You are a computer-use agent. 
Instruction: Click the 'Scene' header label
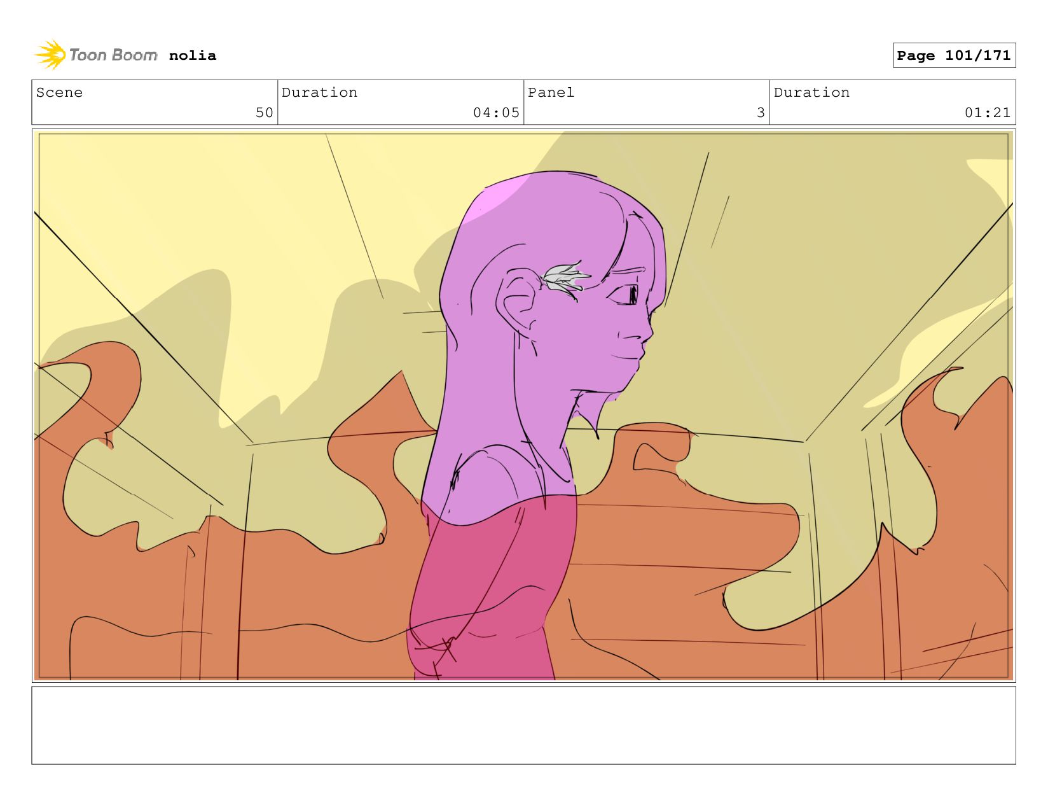pyautogui.click(x=59, y=92)
